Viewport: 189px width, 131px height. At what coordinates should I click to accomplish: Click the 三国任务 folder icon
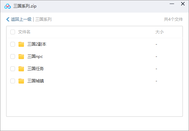[21, 69]
